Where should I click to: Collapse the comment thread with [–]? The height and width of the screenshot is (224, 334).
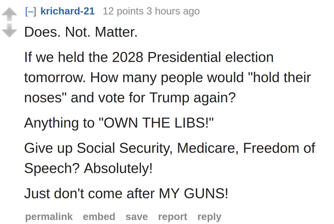(x=30, y=11)
